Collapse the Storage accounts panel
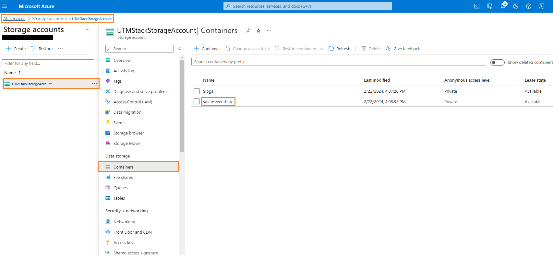The height and width of the screenshot is (257, 553). 87,29
